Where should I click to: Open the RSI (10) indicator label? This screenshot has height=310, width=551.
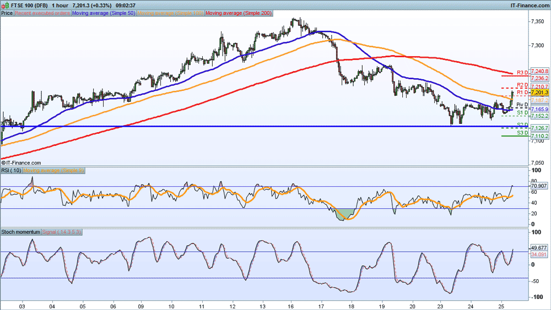pyautogui.click(x=11, y=170)
